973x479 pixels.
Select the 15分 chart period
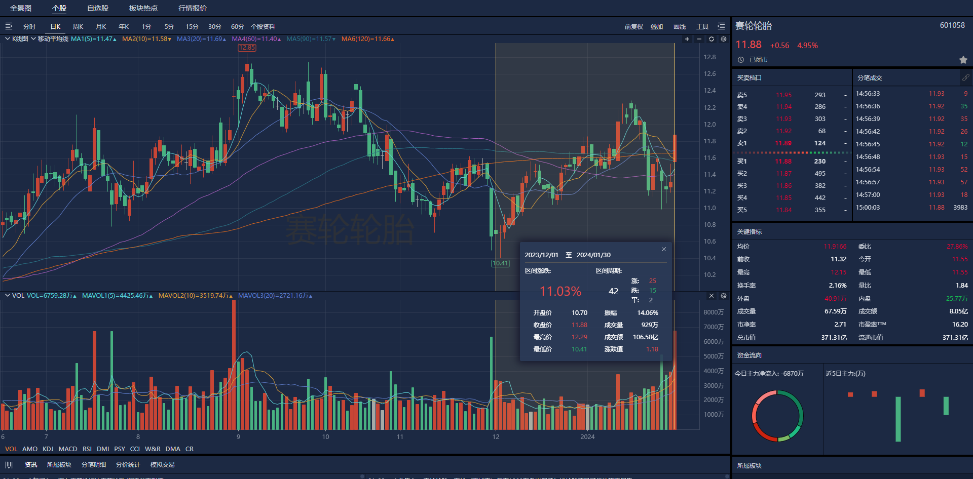point(192,27)
